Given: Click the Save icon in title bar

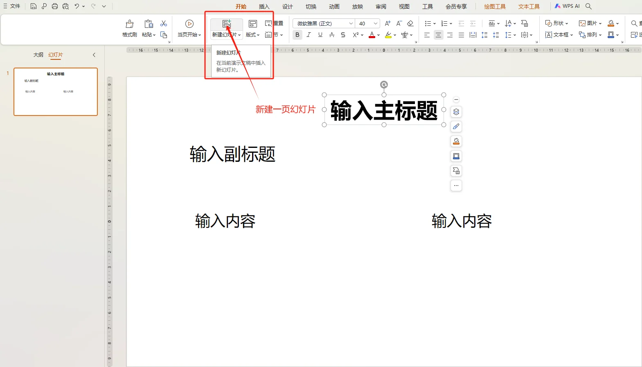Looking at the screenshot, I should (x=34, y=6).
